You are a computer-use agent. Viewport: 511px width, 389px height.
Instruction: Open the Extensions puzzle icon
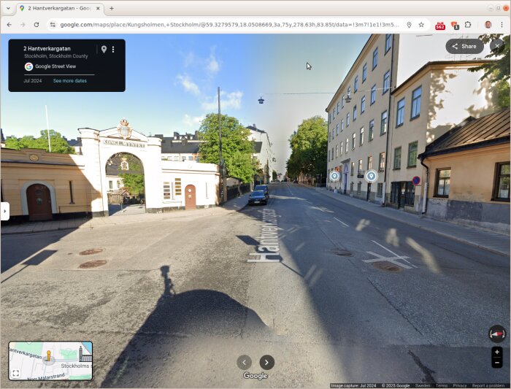[468, 25]
